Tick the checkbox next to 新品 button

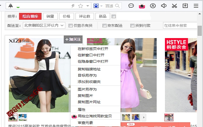click(x=114, y=17)
